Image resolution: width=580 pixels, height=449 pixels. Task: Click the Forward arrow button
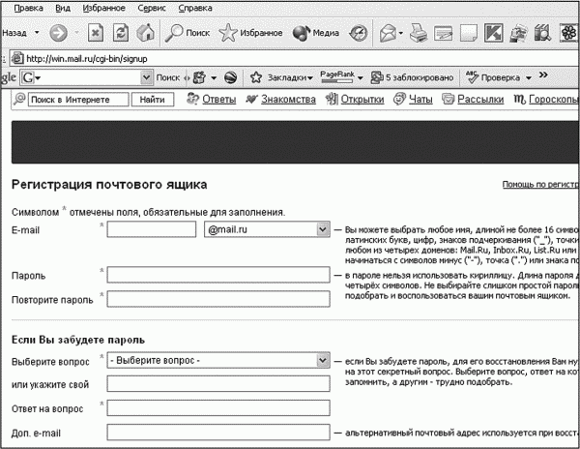pos(58,33)
